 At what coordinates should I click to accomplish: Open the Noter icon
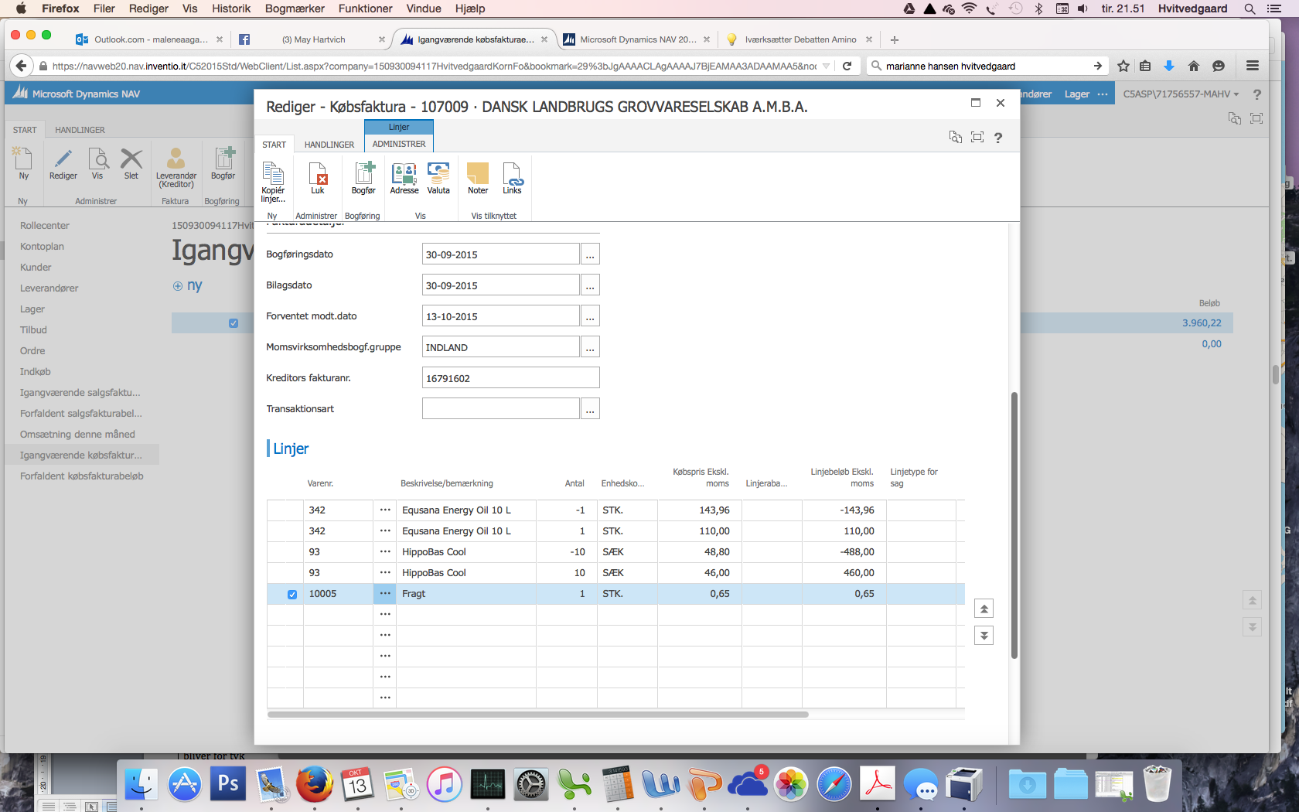(x=478, y=174)
